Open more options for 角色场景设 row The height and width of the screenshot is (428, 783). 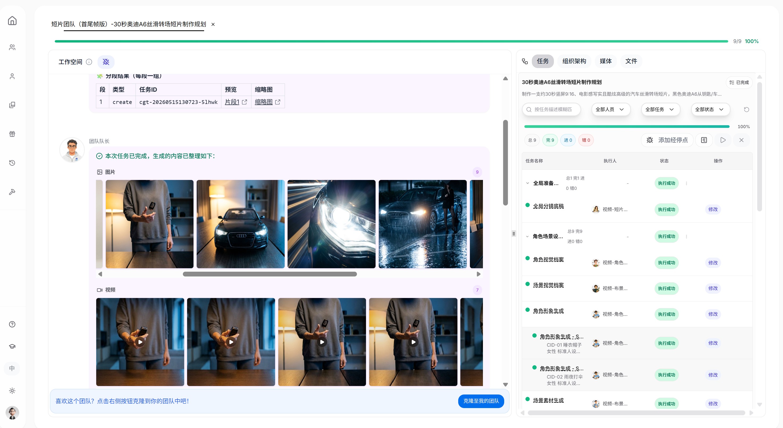[686, 237]
